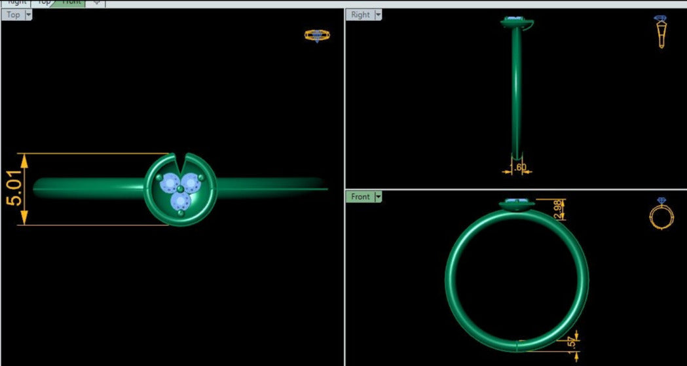The image size is (687, 366).
Task: Select the .57 band thickness dimension
Action: pyautogui.click(x=572, y=344)
